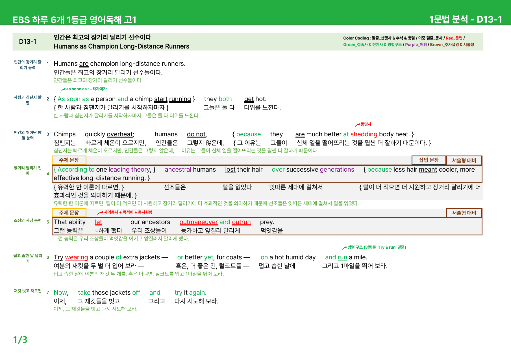This screenshot has width=511, height=361.
Task: Click the '1문법 분석 - D13-1' header text
Action: (466, 19)
